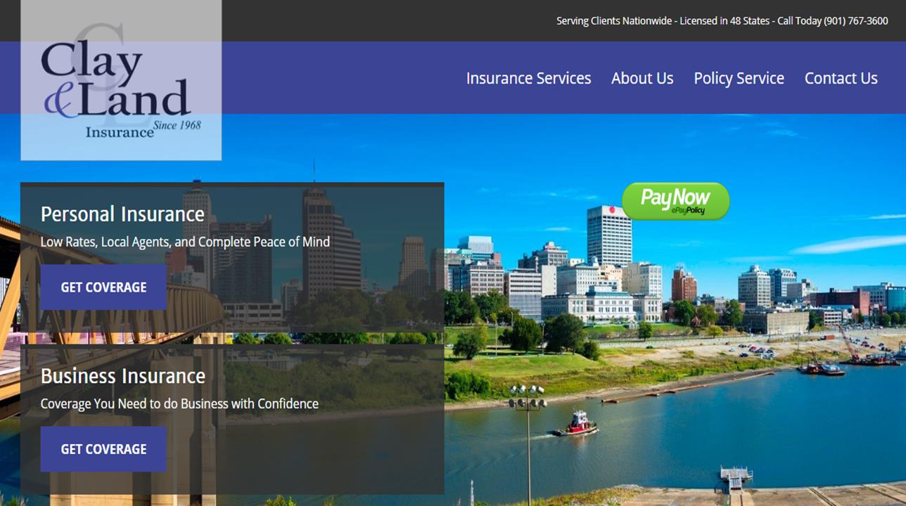This screenshot has height=506, width=906.
Task: Navigate to Contact Us
Action: tap(841, 78)
